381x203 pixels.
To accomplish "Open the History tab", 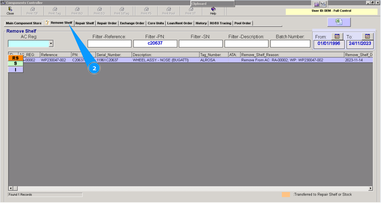I will tap(201, 23).
